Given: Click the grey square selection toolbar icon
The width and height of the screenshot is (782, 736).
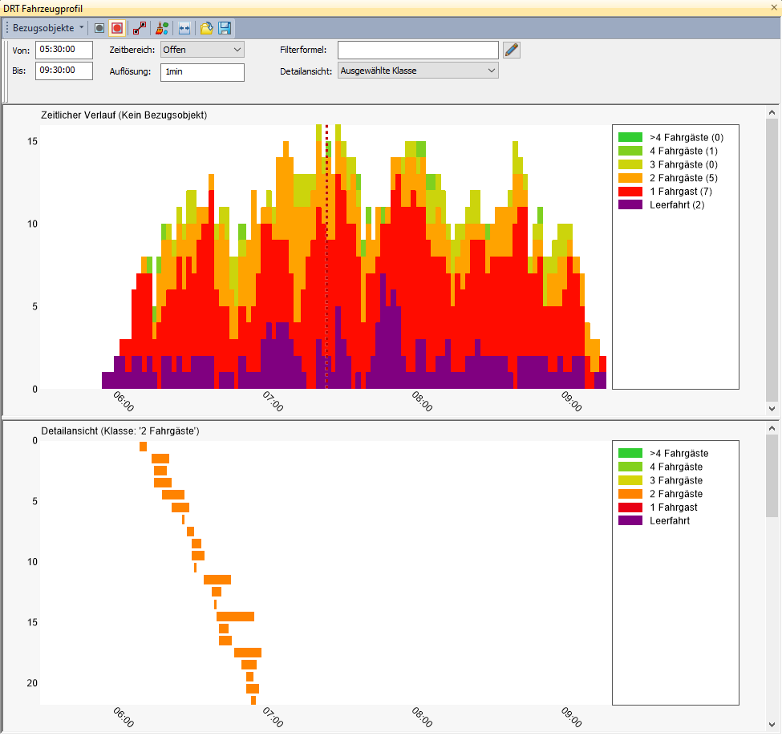Looking at the screenshot, I should tap(99, 28).
